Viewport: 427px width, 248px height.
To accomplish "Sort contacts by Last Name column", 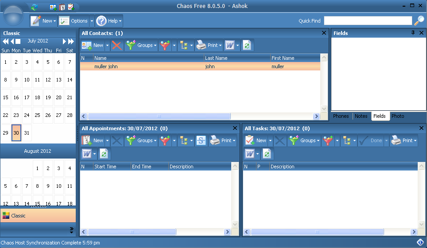I will coord(237,58).
